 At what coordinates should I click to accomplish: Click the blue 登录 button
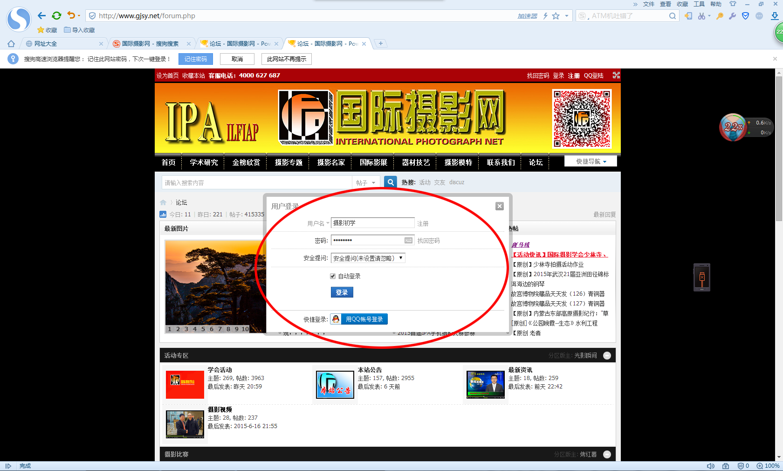(342, 292)
